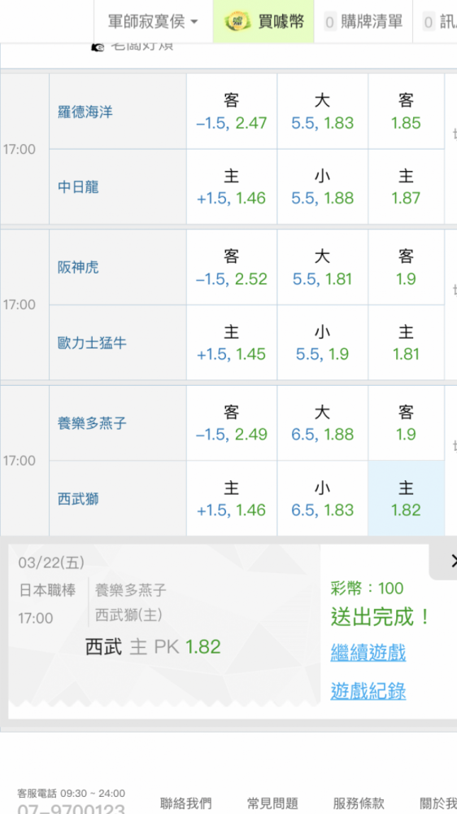Open the 服務條款 footer link
This screenshot has height=814, width=457.
tap(359, 803)
